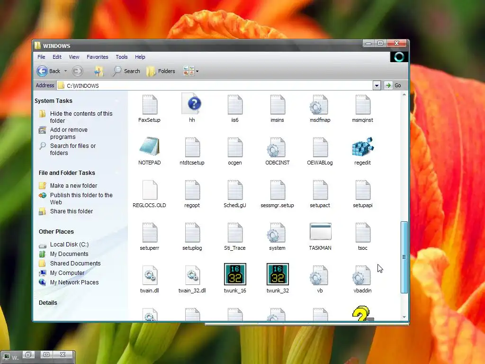485x364 pixels.
Task: Click Add or remove programs link
Action: click(69, 133)
